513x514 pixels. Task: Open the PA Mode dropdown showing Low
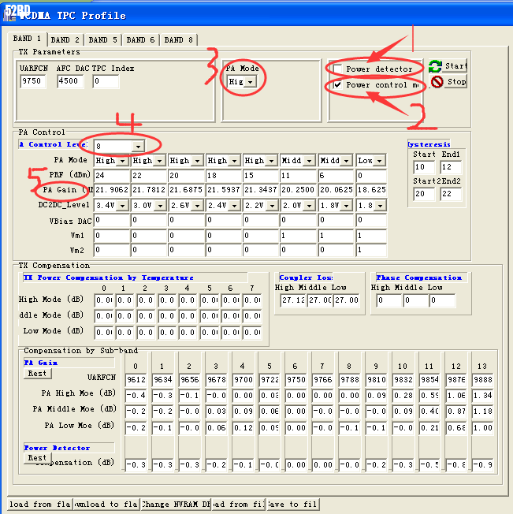coord(379,161)
